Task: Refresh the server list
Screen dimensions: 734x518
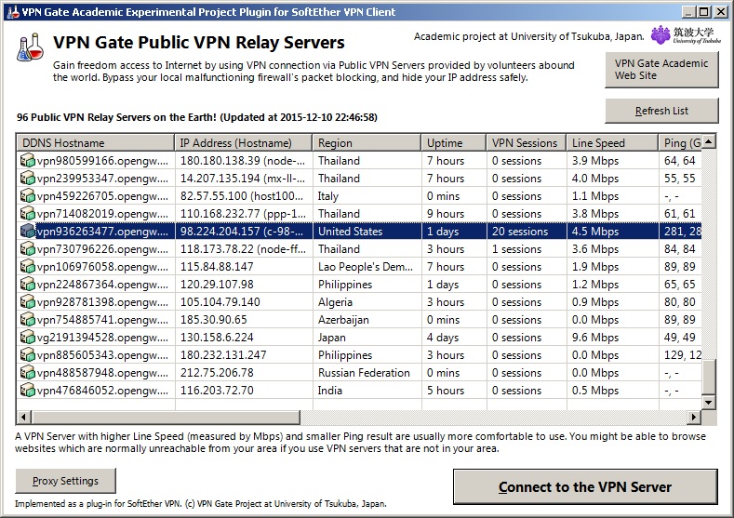Action: click(661, 111)
